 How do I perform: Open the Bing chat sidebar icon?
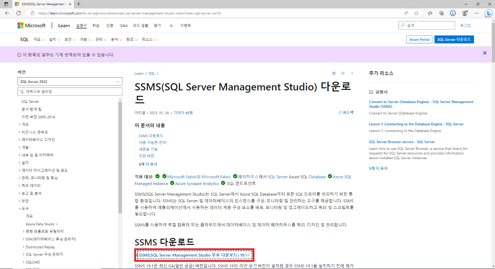tap(488, 13)
